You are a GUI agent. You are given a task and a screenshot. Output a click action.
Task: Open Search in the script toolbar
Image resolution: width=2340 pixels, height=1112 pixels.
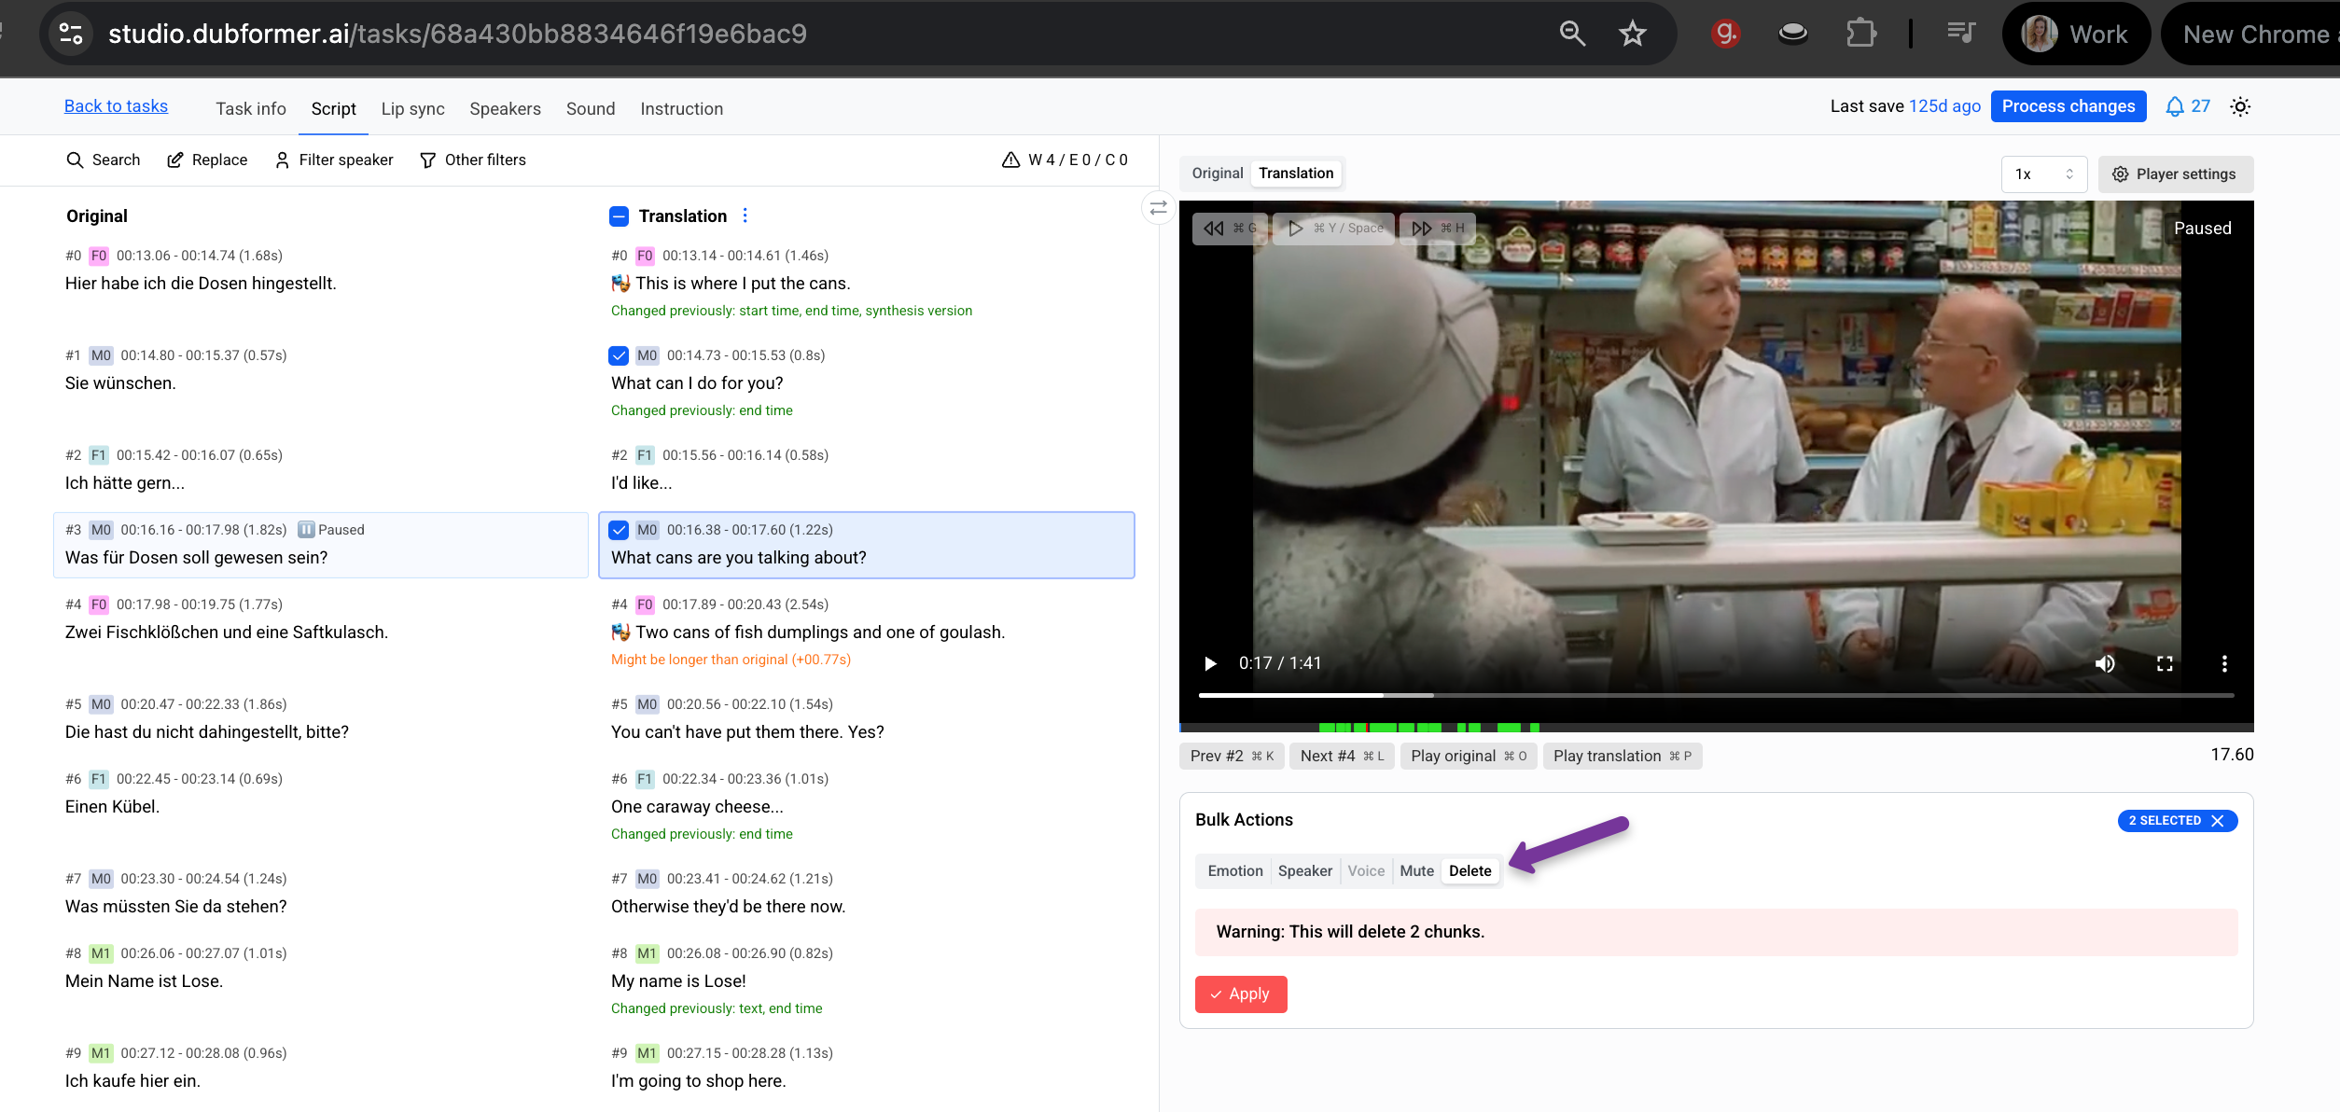[x=103, y=160]
